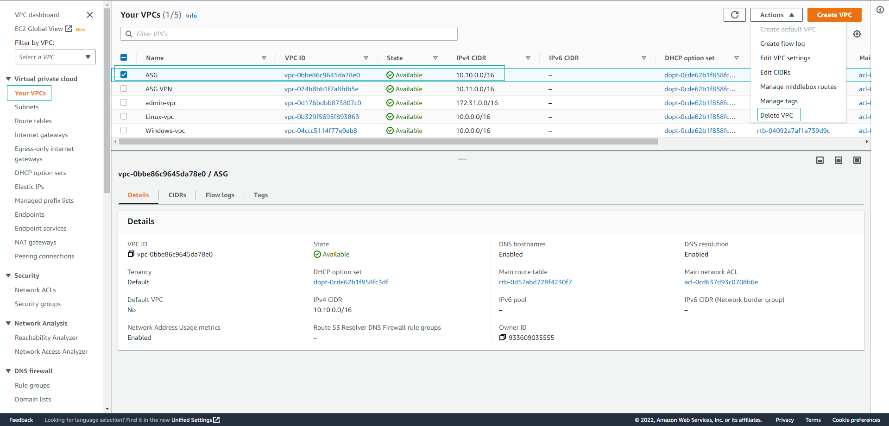Click the Create VPC button

[x=834, y=15]
